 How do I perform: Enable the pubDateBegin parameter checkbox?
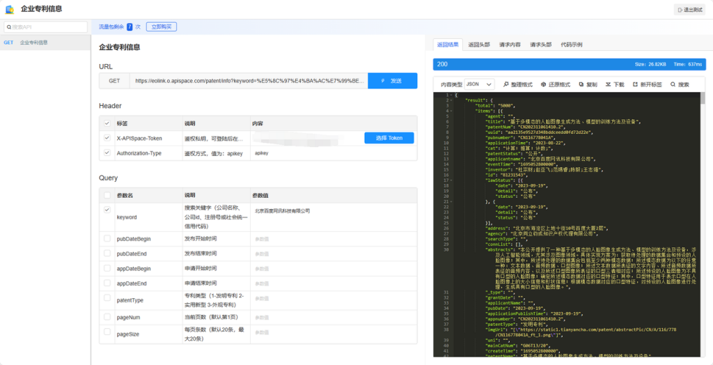tap(107, 238)
